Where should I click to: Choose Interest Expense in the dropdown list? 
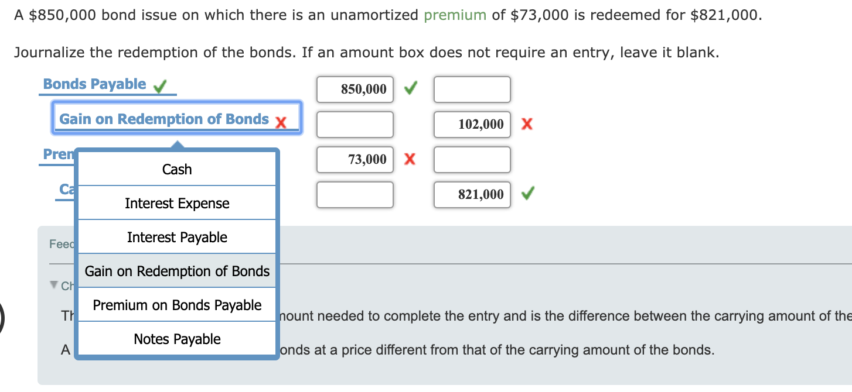176,203
